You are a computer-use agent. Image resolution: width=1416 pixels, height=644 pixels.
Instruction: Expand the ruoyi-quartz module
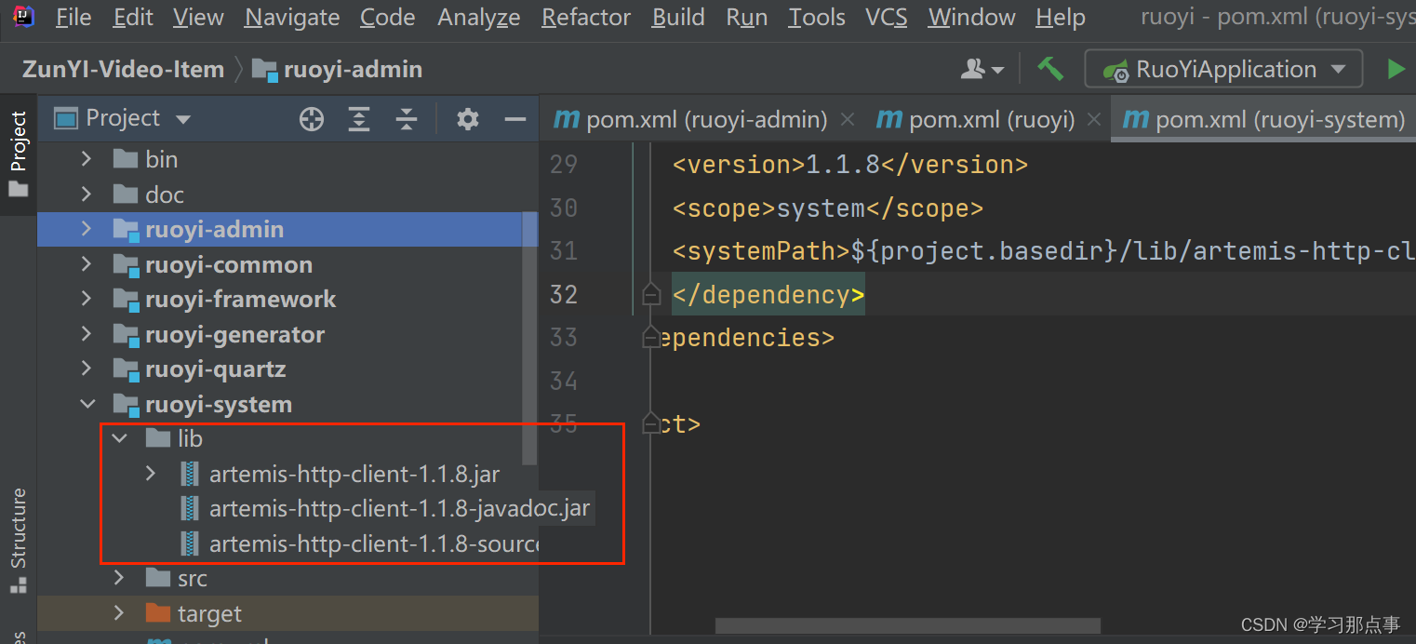(87, 369)
